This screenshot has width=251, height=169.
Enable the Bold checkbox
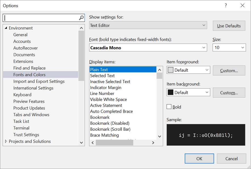pyautogui.click(x=169, y=107)
